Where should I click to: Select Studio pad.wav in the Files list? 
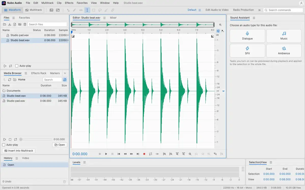tap(35, 35)
